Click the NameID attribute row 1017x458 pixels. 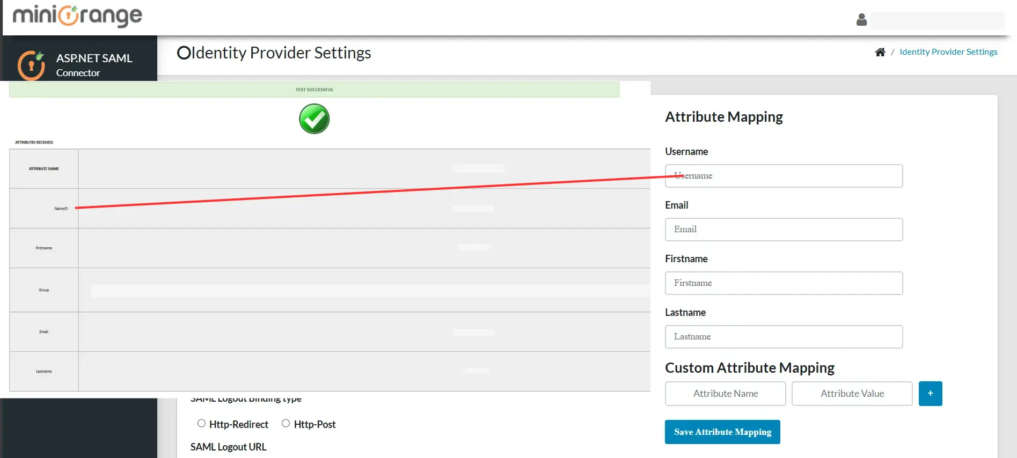(x=61, y=209)
